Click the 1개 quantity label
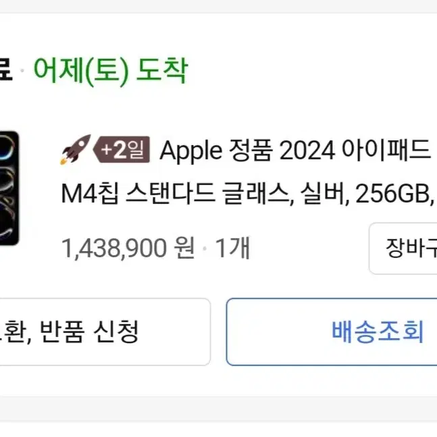 point(232,248)
